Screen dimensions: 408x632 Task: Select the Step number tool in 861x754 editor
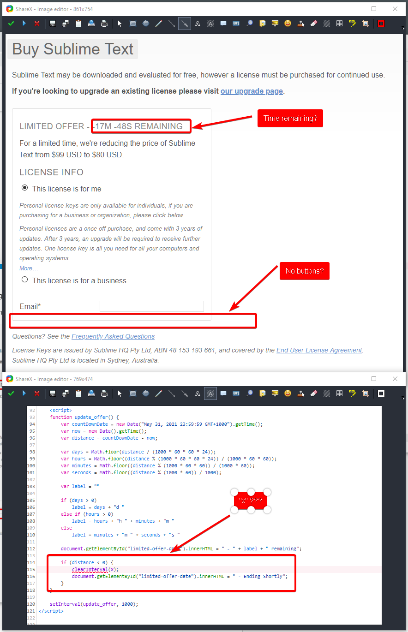coord(236,24)
